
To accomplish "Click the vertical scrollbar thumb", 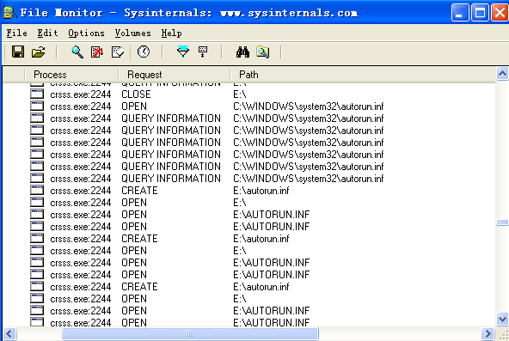I will point(502,222).
